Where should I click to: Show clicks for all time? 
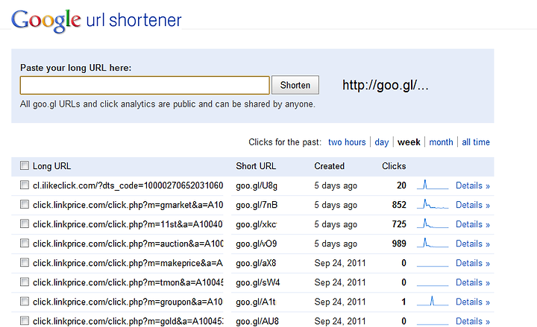(x=476, y=142)
